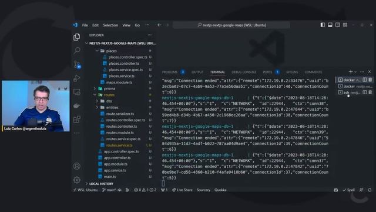This screenshot has height=212, width=376.
Task: Open the Manage gear icon
Action: pyautogui.click(x=77, y=180)
